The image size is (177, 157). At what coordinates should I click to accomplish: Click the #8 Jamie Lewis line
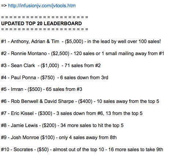[62, 126]
